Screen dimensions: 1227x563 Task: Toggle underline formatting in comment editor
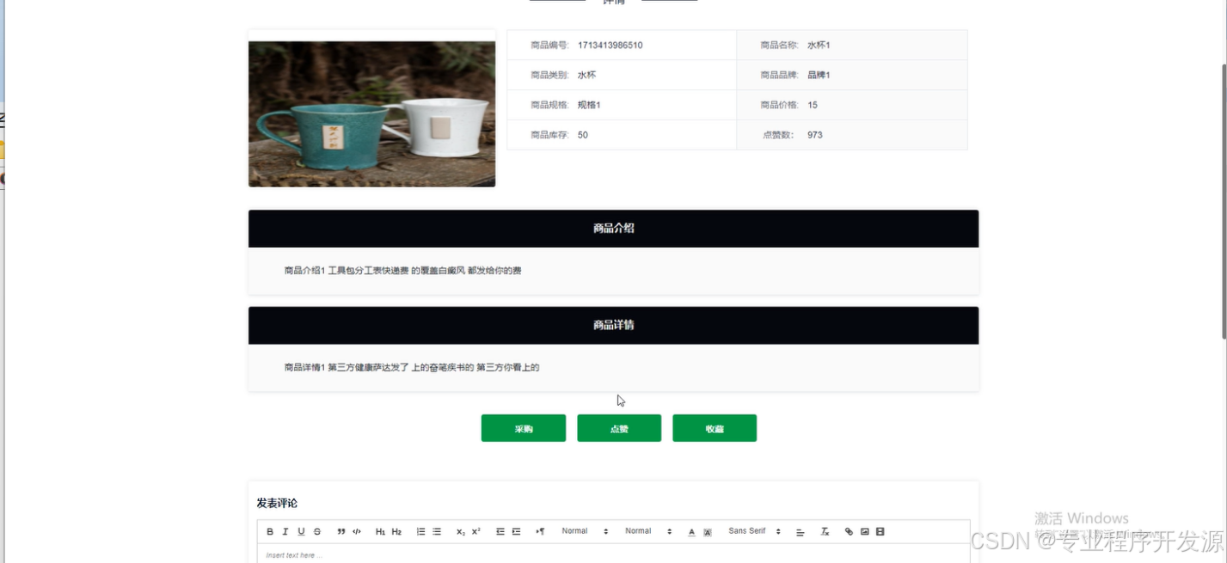(x=301, y=532)
